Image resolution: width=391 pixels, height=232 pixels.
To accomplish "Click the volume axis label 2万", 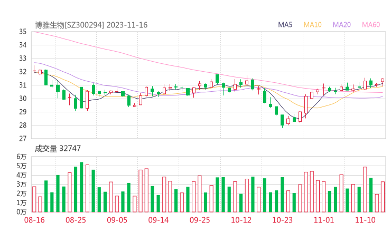I will 22,194.
